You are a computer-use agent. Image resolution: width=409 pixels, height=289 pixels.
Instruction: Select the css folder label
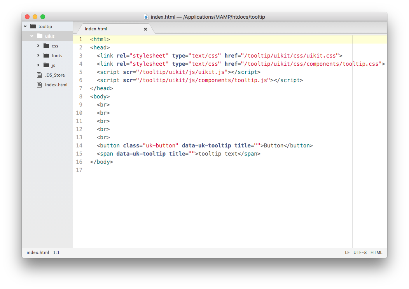[55, 46]
